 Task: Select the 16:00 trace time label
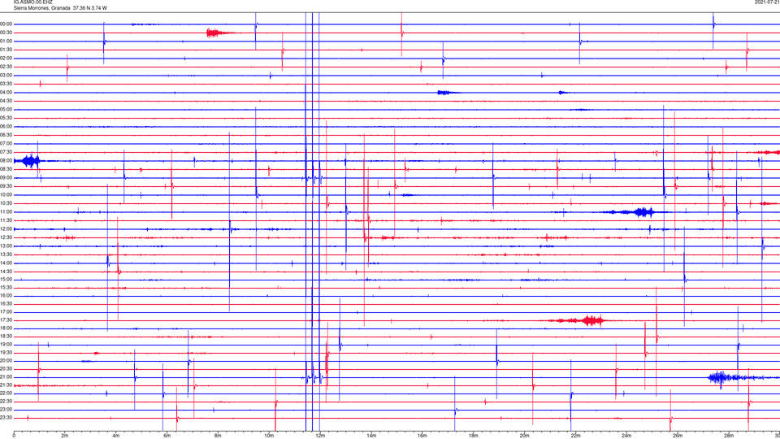click(6, 296)
